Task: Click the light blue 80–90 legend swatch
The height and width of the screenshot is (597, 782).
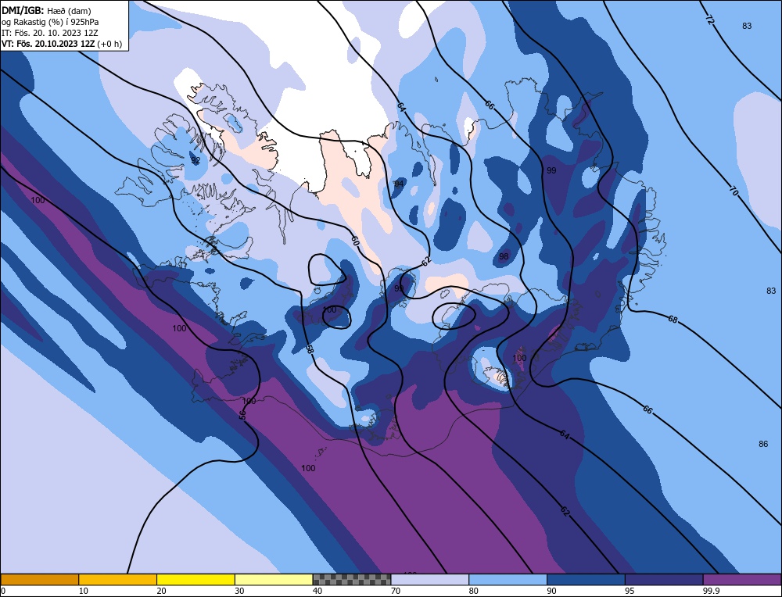Action: pos(508,579)
